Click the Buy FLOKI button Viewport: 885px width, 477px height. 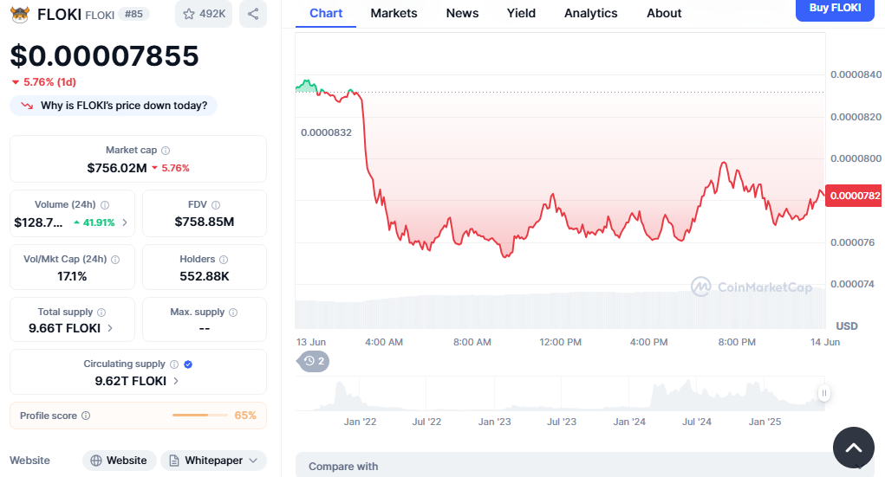(835, 10)
